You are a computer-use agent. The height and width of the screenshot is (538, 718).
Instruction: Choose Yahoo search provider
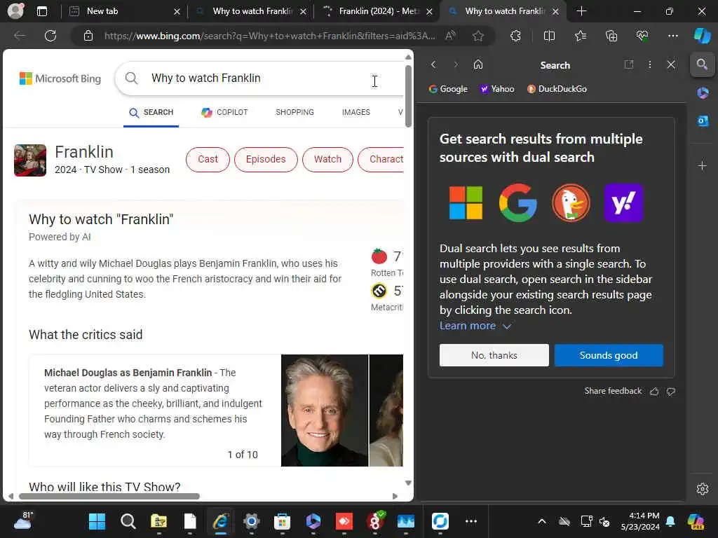click(x=497, y=89)
